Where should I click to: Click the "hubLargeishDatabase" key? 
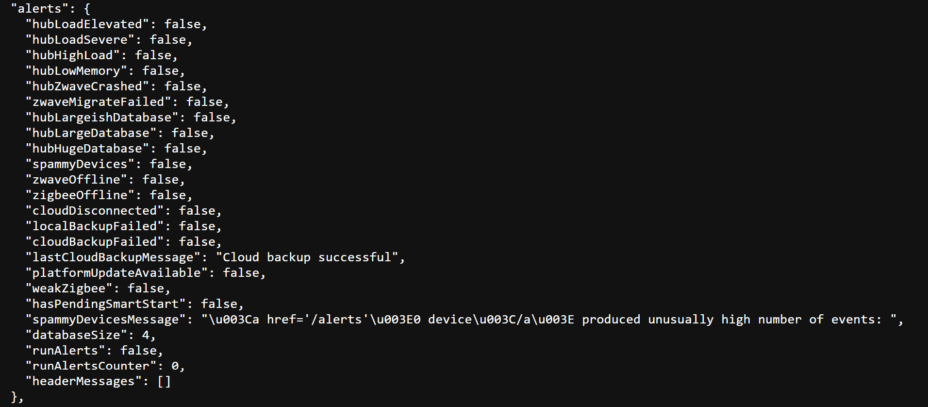(101, 118)
